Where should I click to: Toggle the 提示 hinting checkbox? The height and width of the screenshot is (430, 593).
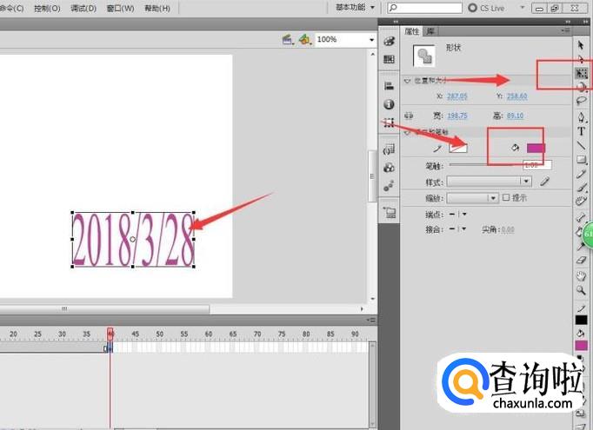tap(507, 198)
